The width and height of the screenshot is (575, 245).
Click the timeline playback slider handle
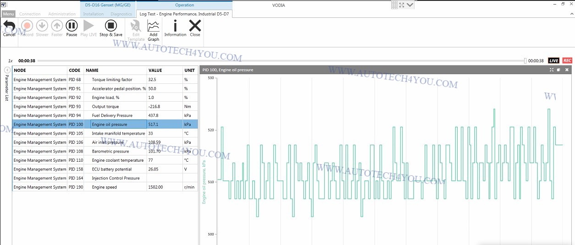coord(525,61)
